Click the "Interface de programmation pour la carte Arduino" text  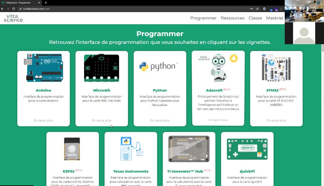(x=43, y=99)
